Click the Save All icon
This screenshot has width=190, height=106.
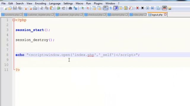[20, 8]
